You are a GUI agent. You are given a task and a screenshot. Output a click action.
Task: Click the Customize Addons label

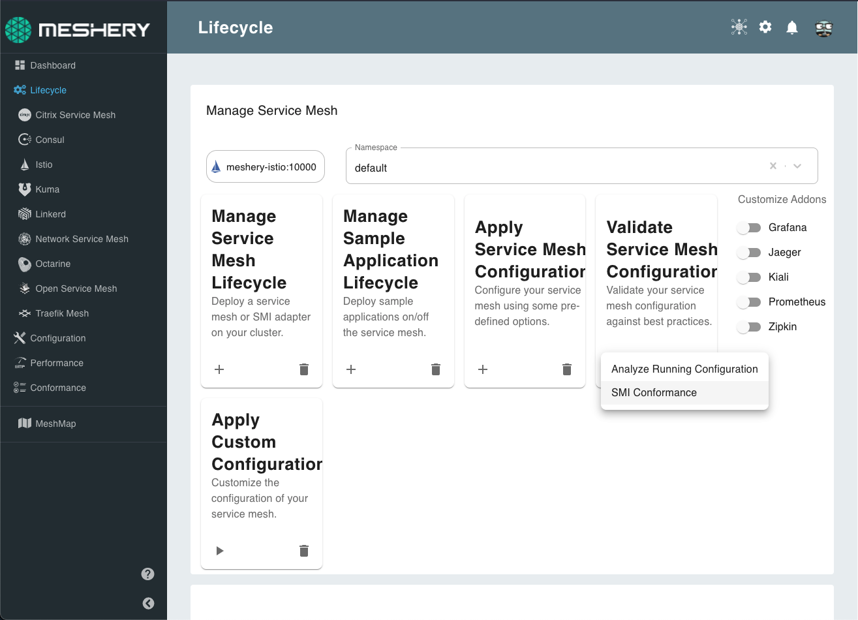(x=782, y=199)
